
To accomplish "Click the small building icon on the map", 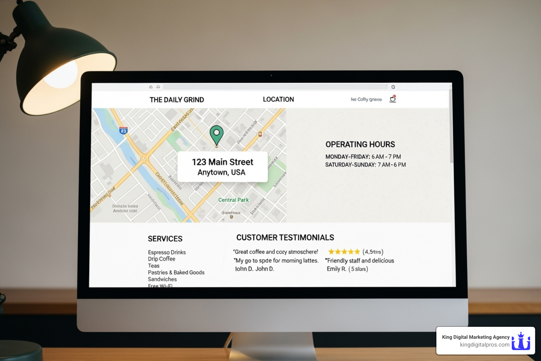I will pos(260,134).
